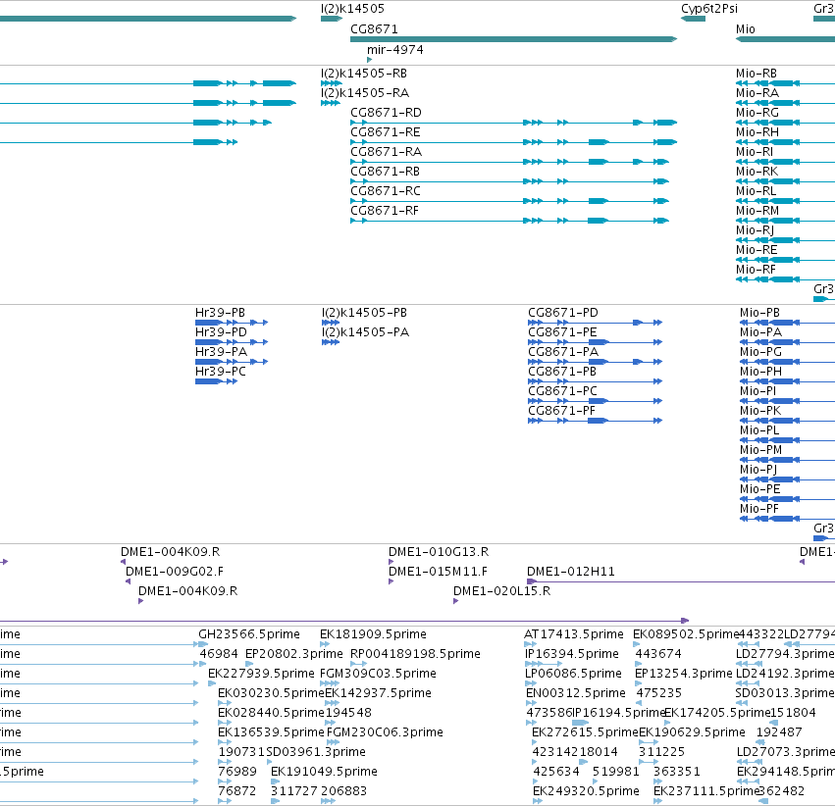Click EST EK181909.5prime

tap(325, 644)
